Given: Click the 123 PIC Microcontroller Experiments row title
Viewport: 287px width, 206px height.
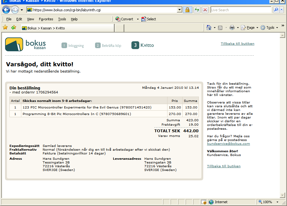Looking at the screenshot, I should coord(87,107).
